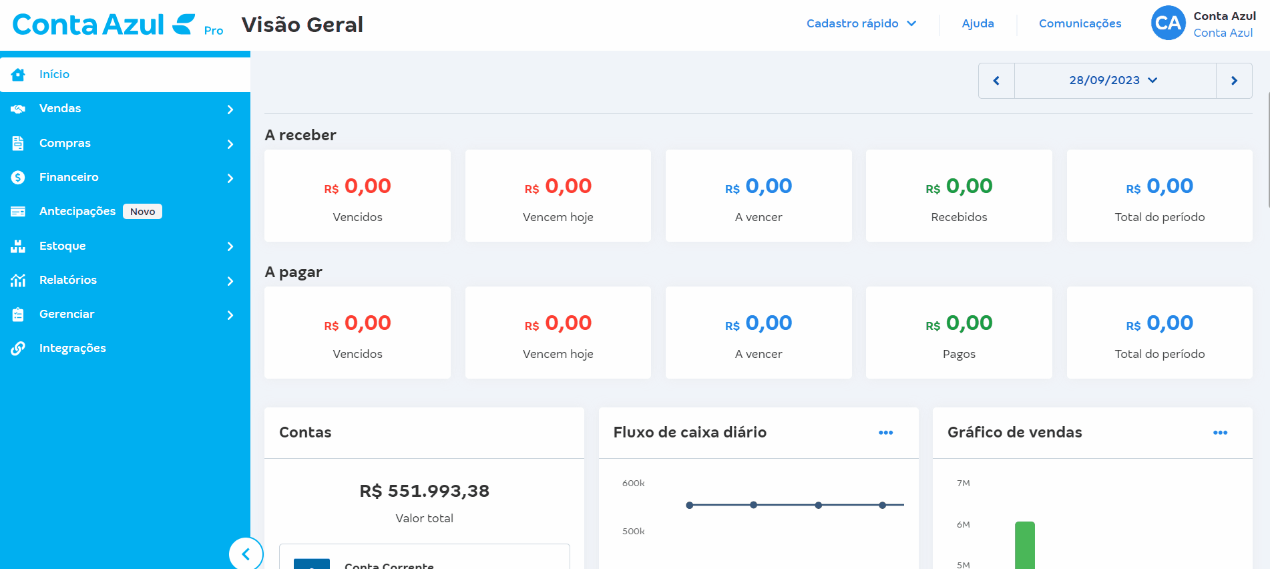
Task: Go to previous date with left arrow
Action: (x=996, y=81)
